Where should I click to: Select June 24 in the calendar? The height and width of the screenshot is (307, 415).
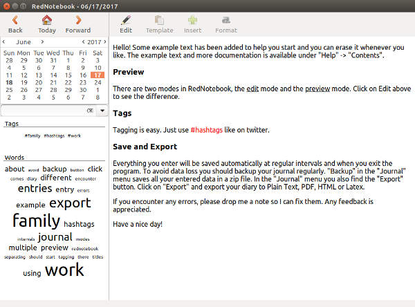tap(98, 82)
